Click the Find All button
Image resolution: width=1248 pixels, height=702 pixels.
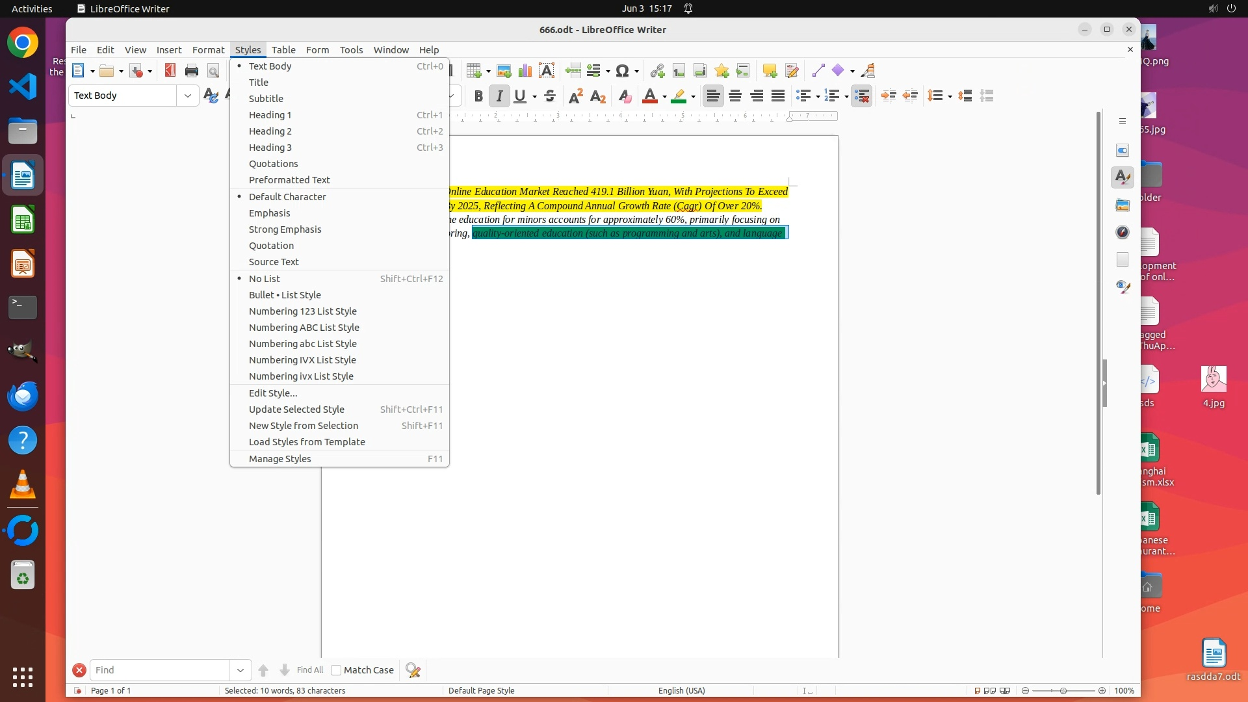pyautogui.click(x=309, y=670)
